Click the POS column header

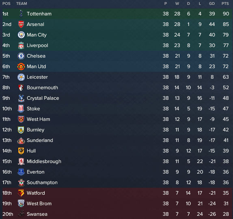[6, 4]
